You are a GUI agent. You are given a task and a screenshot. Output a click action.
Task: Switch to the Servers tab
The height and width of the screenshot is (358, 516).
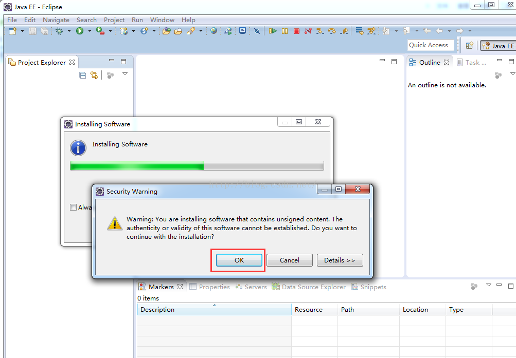tap(251, 287)
